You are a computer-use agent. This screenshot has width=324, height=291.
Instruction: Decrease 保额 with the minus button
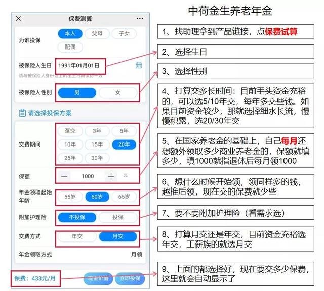coord(64,176)
